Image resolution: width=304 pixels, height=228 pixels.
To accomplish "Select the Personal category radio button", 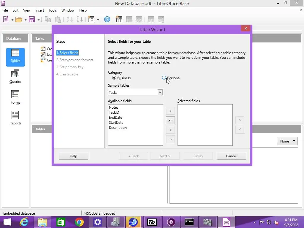I will point(164,78).
